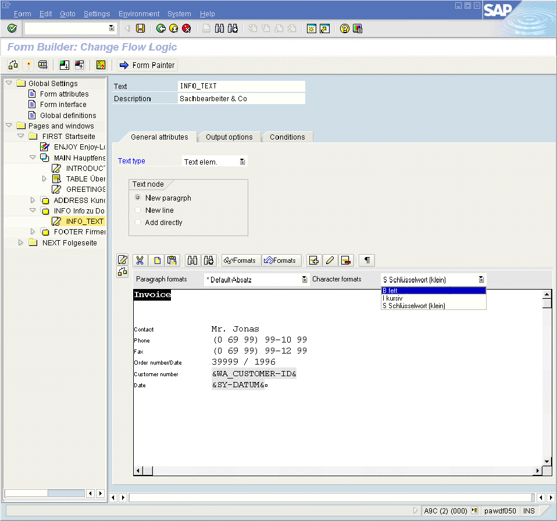The height and width of the screenshot is (521, 557).
Task: Open the Edit menu
Action: pyautogui.click(x=45, y=14)
